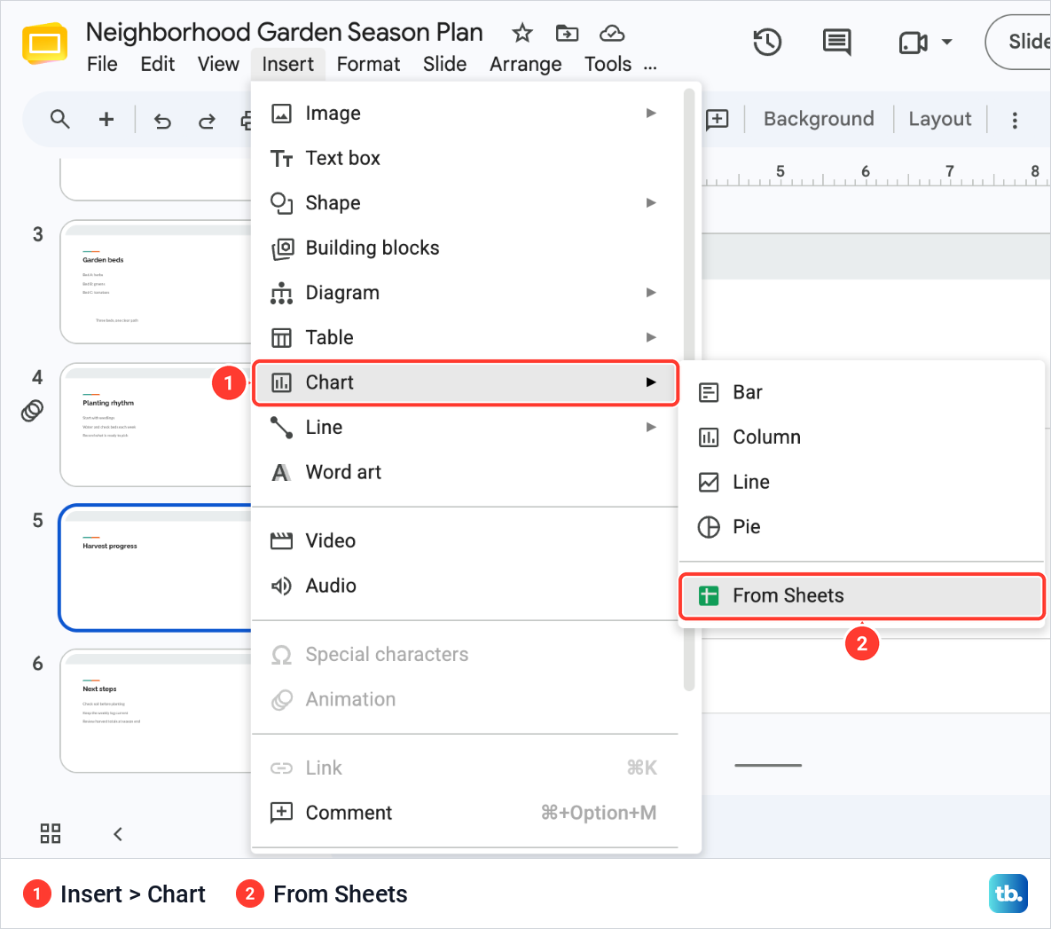Collapse the filmstrip with the chevron
1051x929 pixels.
click(118, 834)
